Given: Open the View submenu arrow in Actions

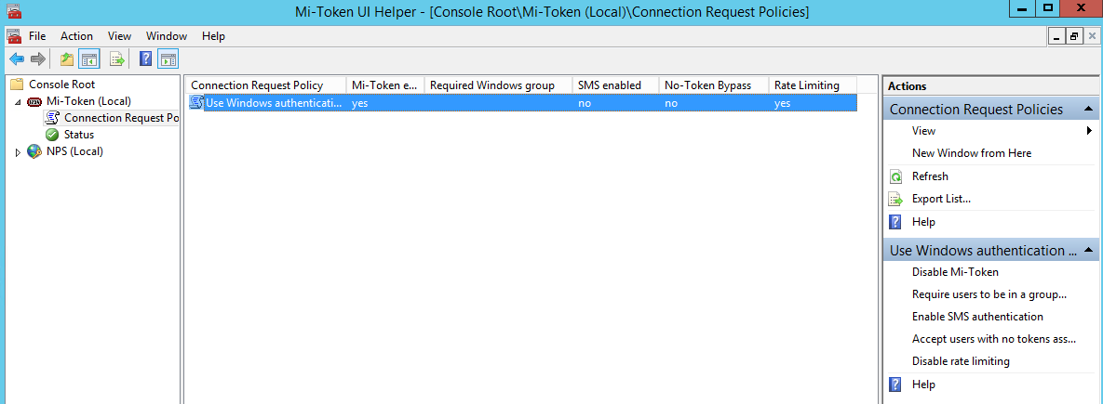Looking at the screenshot, I should [x=1089, y=130].
